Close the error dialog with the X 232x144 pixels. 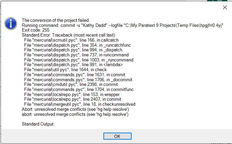coord(225,7)
